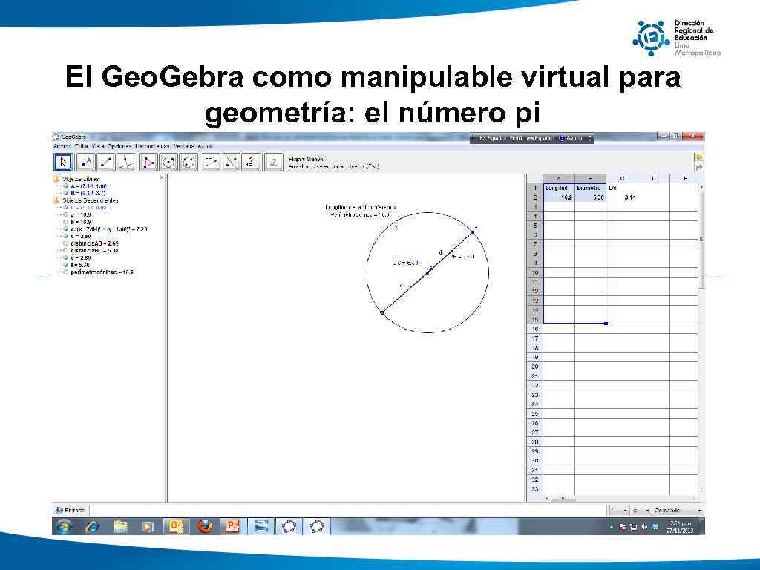Screen dimensions: 760x570
Task: Close the Algebra view with the x
Action: [162, 178]
